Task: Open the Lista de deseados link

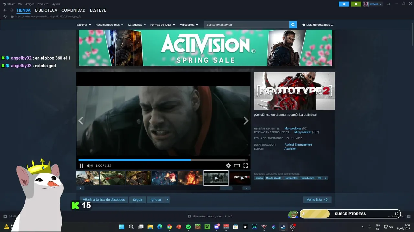Action: point(318,25)
